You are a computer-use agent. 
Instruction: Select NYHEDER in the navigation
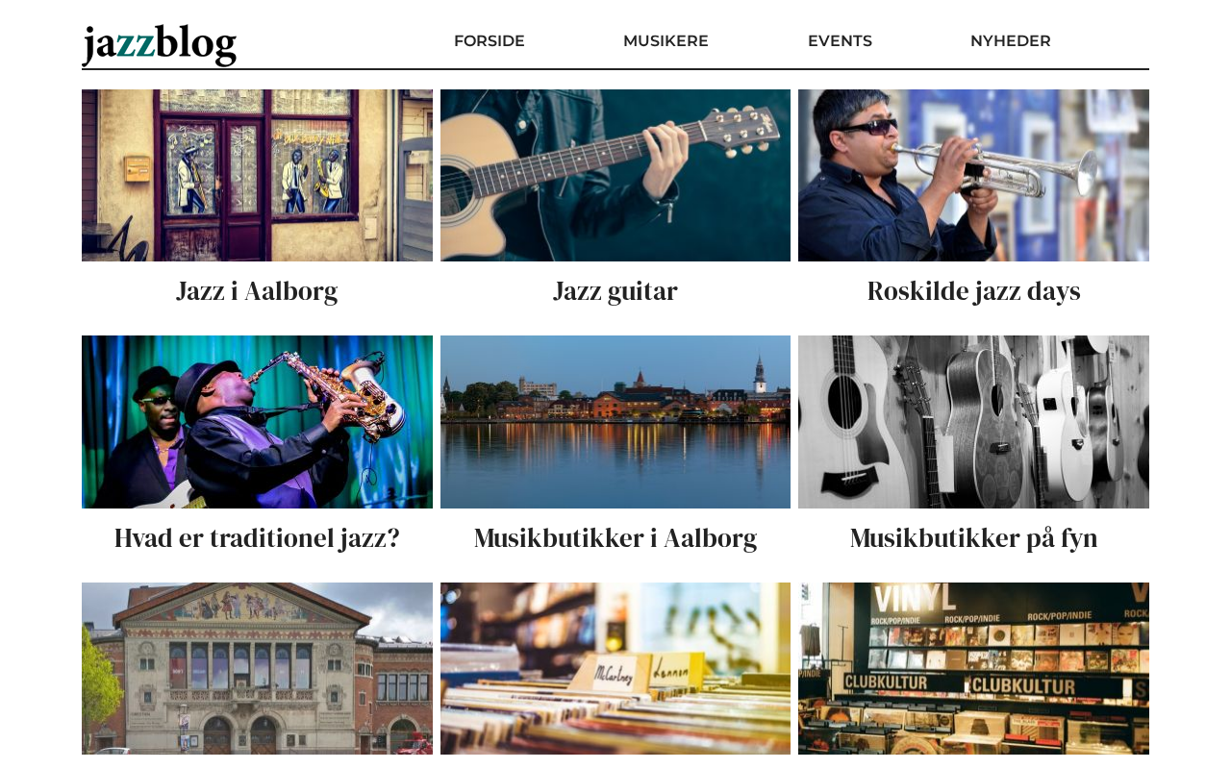coord(1011,41)
